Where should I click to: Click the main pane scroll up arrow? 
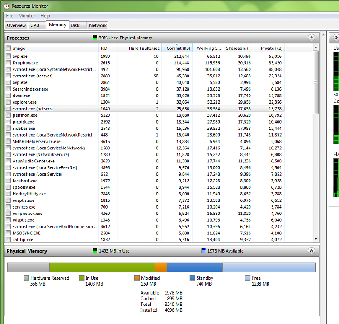click(x=323, y=35)
